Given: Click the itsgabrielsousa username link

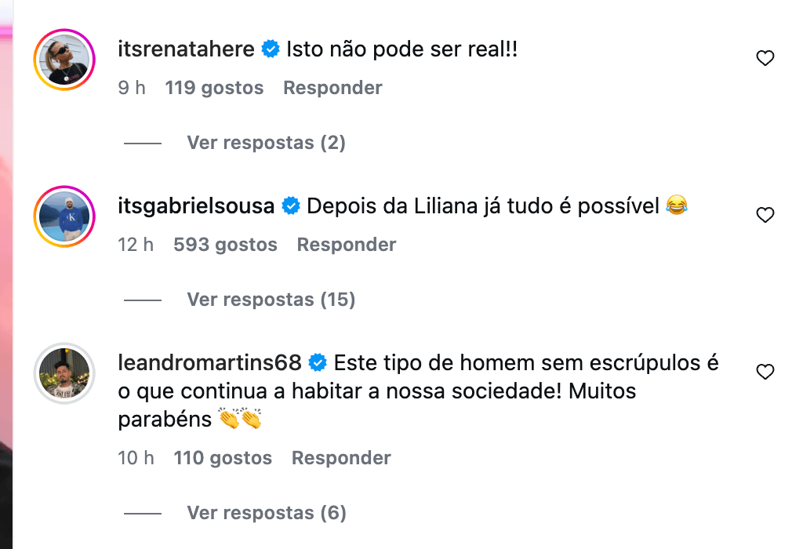Looking at the screenshot, I should click(x=196, y=206).
